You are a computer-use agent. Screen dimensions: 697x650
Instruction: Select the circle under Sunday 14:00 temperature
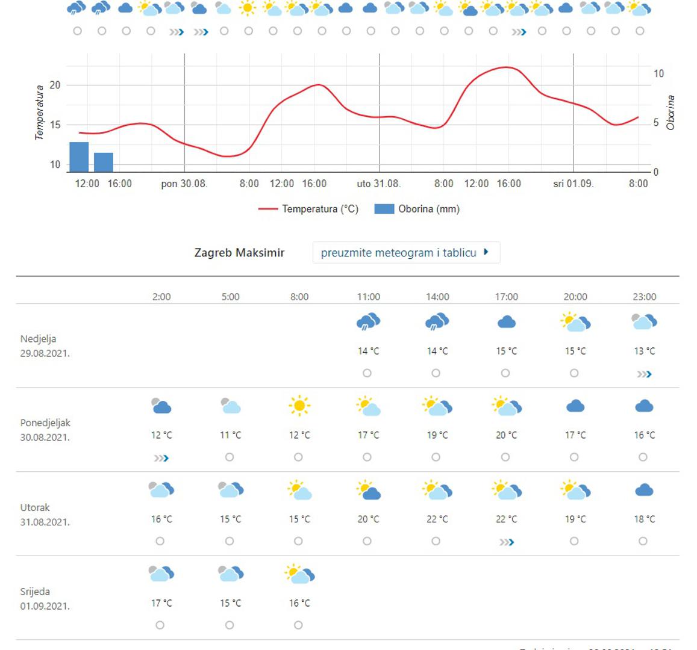[436, 373]
